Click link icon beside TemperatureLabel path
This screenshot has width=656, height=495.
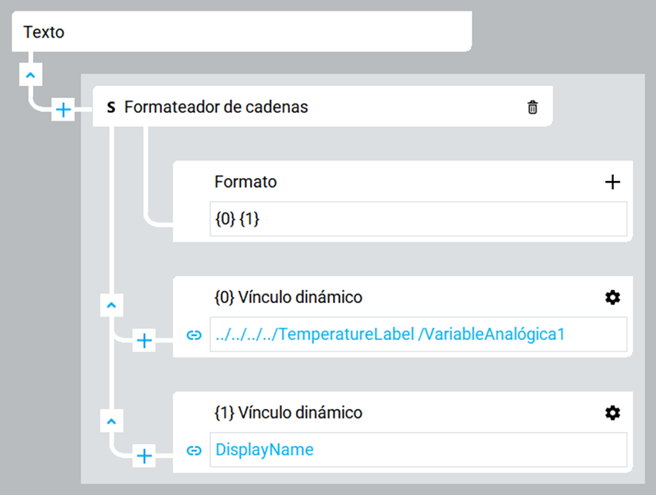pyautogui.click(x=194, y=335)
